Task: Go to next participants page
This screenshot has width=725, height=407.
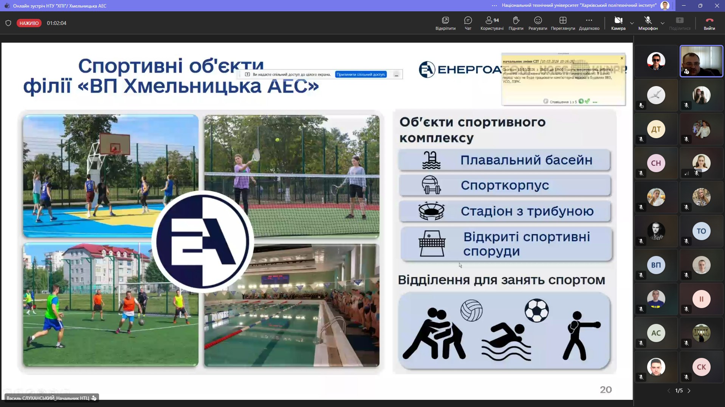Action: tap(689, 391)
